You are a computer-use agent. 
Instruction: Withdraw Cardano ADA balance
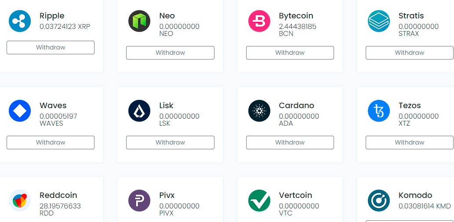290,142
